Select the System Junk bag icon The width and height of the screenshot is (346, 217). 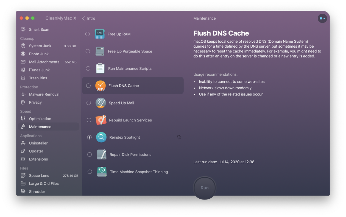tap(23, 46)
